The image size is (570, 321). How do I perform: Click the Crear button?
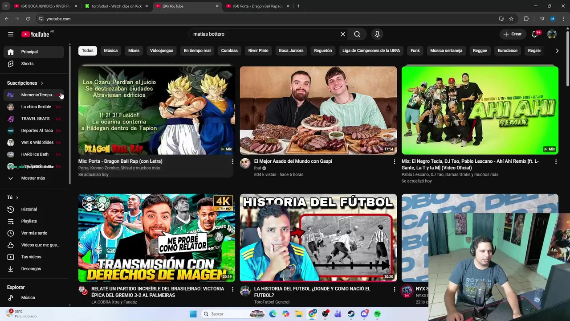(x=512, y=34)
